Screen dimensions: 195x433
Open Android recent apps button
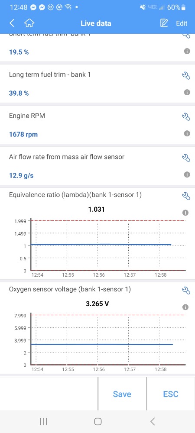[43, 421]
